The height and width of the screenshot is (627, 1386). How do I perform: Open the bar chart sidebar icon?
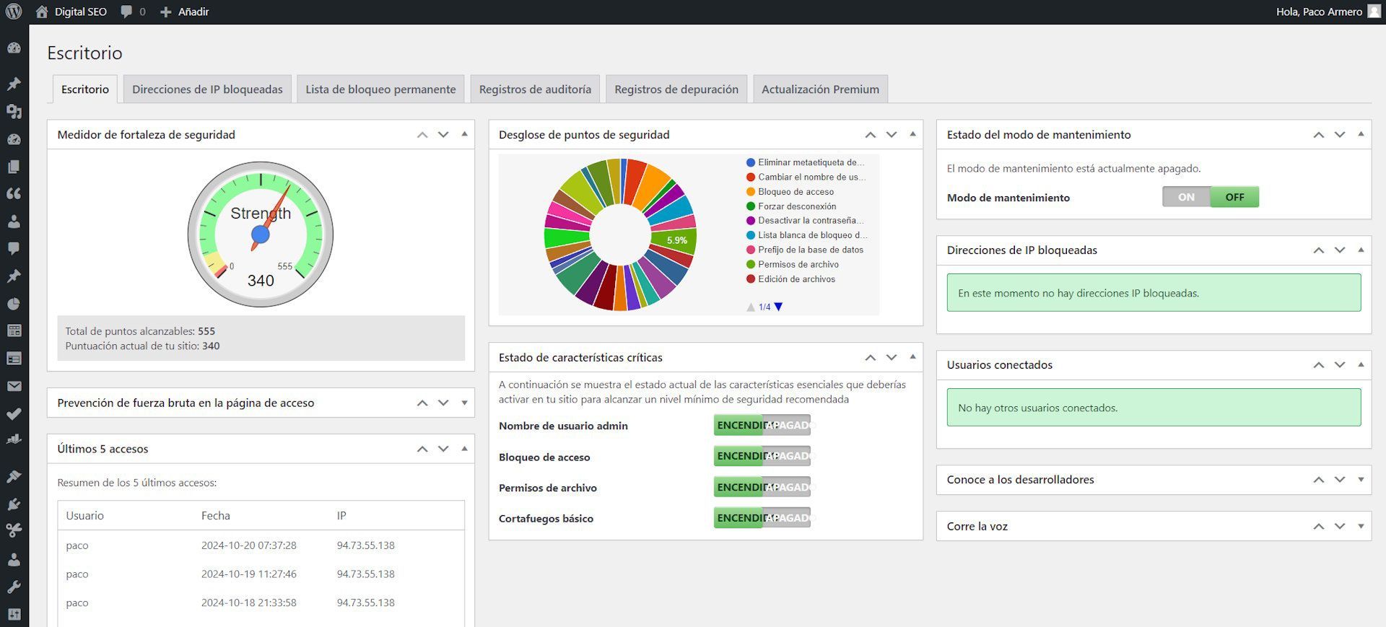(14, 439)
